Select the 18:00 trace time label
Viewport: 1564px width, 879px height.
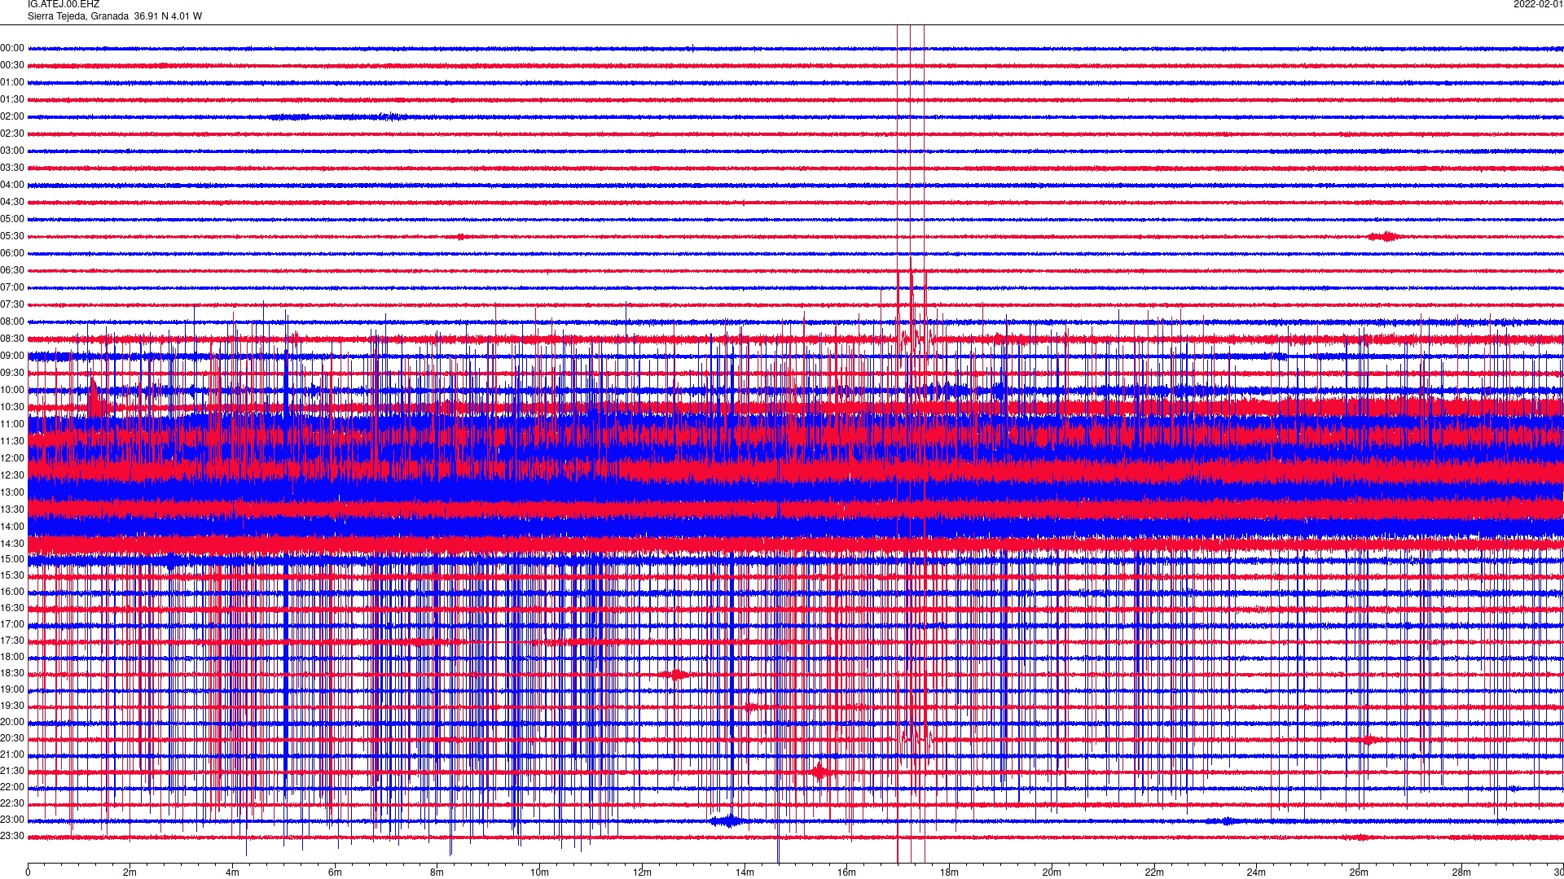(12, 658)
